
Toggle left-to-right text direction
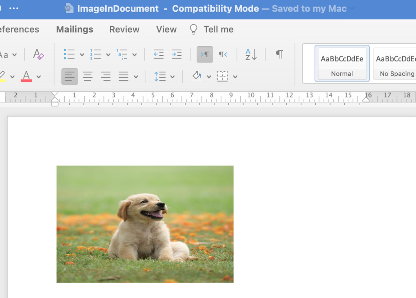pos(205,54)
